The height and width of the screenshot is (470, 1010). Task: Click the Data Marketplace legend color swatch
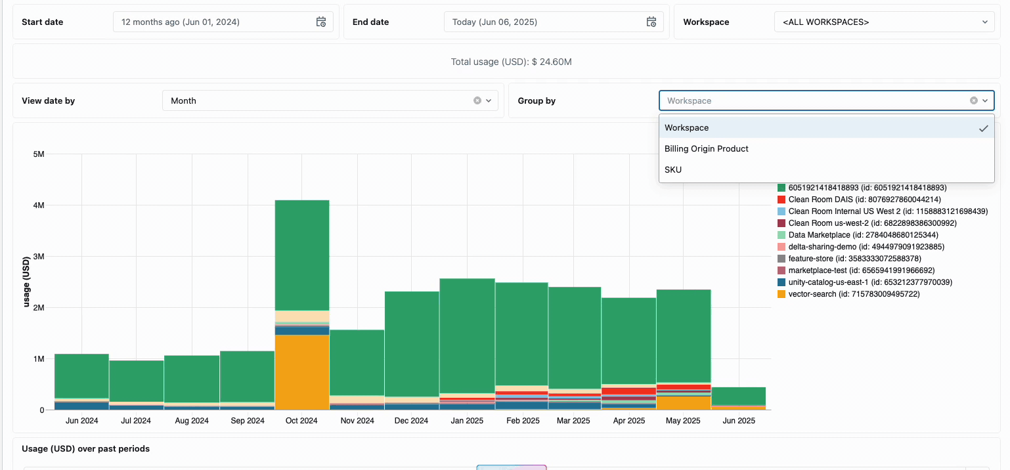(781, 235)
